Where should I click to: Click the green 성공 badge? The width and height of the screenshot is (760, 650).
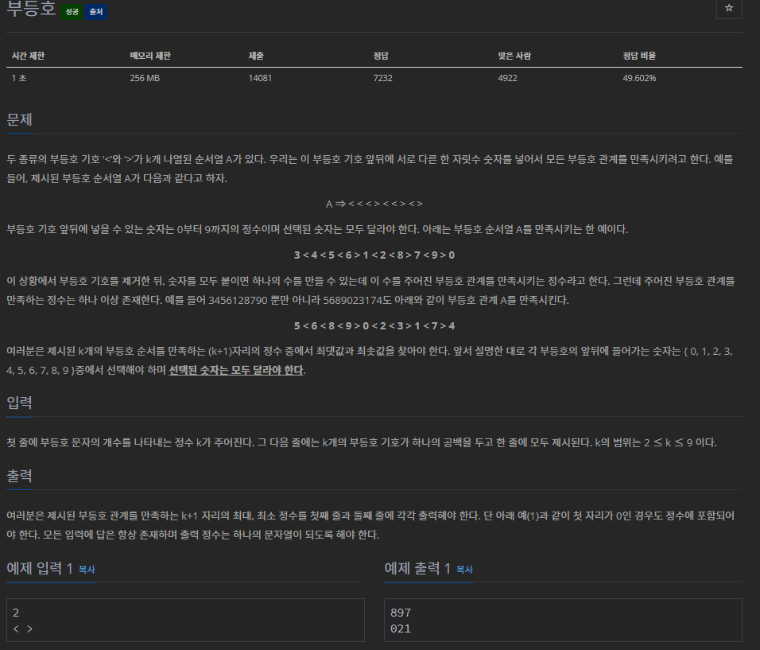click(72, 12)
